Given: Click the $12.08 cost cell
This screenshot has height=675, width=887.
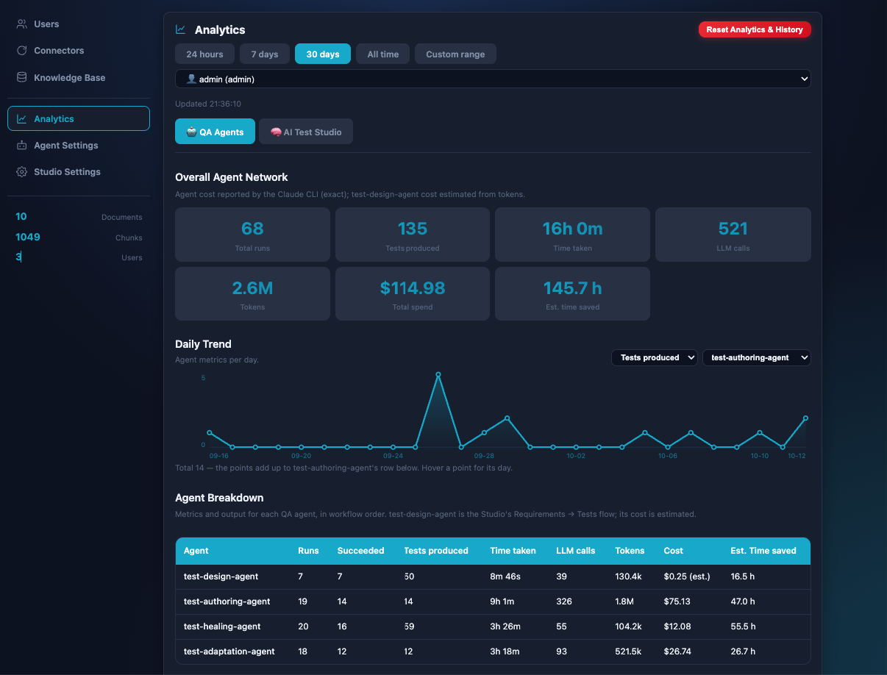Looking at the screenshot, I should click(x=677, y=626).
